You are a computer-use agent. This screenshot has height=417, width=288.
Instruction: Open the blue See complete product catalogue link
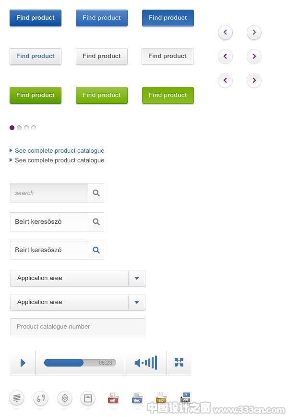[x=60, y=151]
